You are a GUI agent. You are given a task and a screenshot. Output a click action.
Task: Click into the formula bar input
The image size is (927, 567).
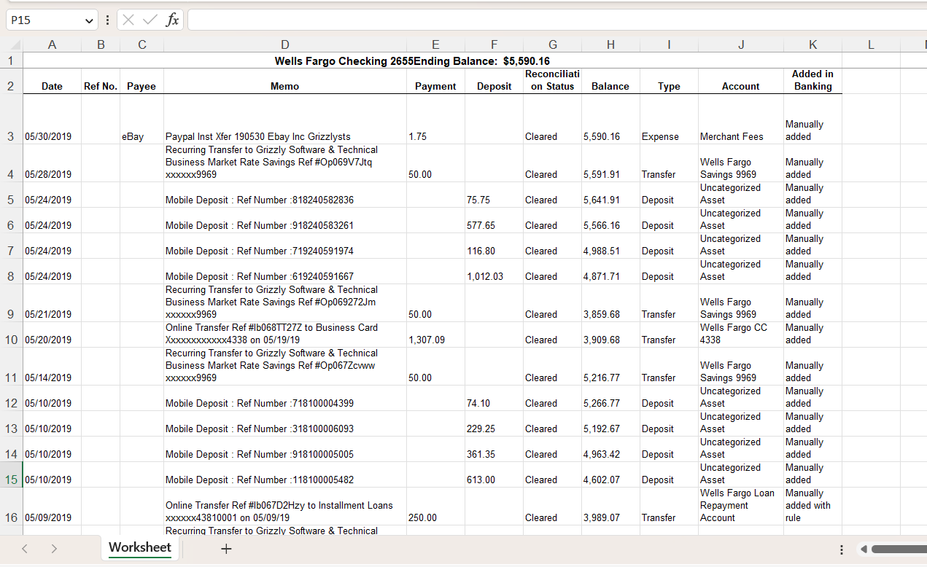click(x=556, y=20)
